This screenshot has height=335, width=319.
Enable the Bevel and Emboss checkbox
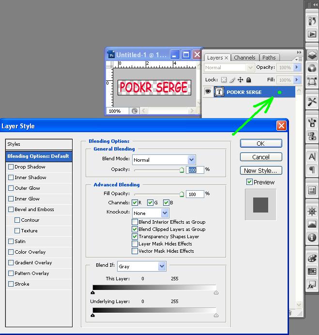click(x=11, y=209)
